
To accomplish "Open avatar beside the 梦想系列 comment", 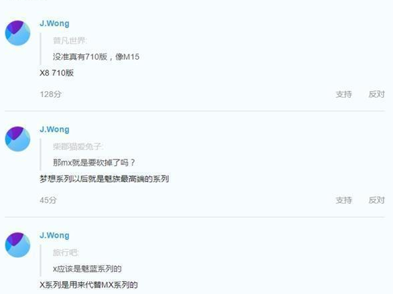I will click(x=18, y=139).
